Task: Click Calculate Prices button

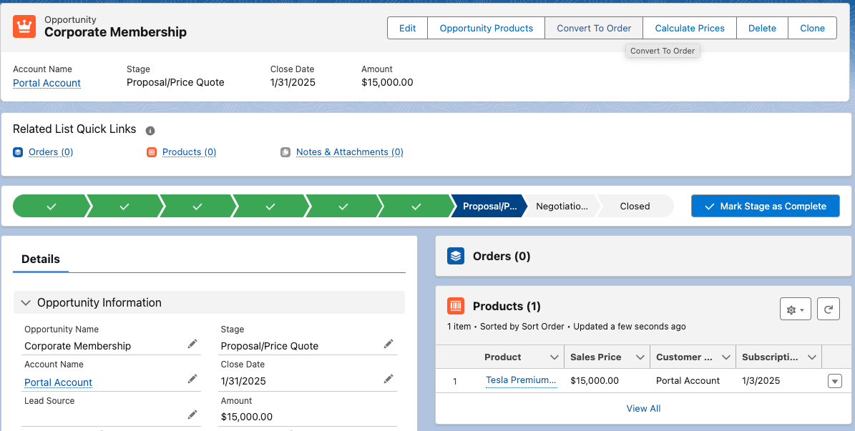Action: (690, 29)
